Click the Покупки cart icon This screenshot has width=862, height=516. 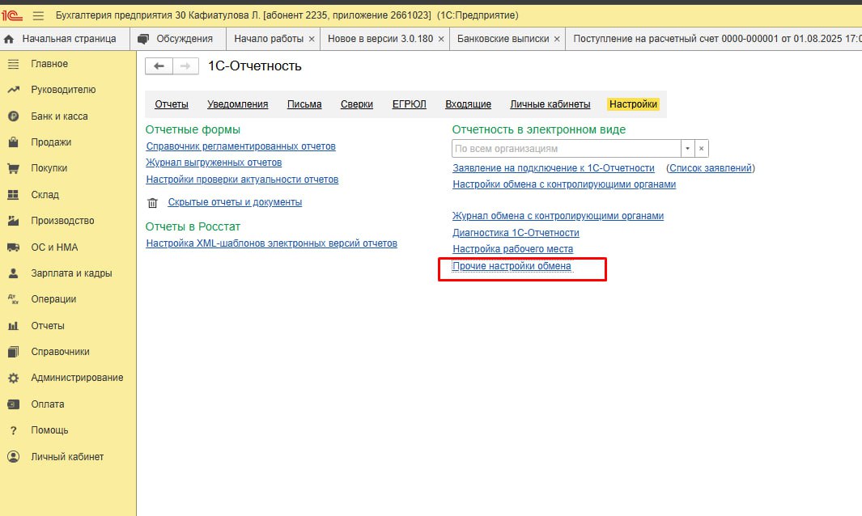(13, 168)
